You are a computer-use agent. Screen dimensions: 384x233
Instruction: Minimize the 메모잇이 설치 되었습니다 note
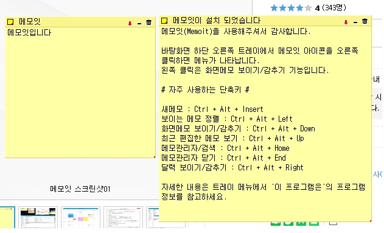click(355, 23)
